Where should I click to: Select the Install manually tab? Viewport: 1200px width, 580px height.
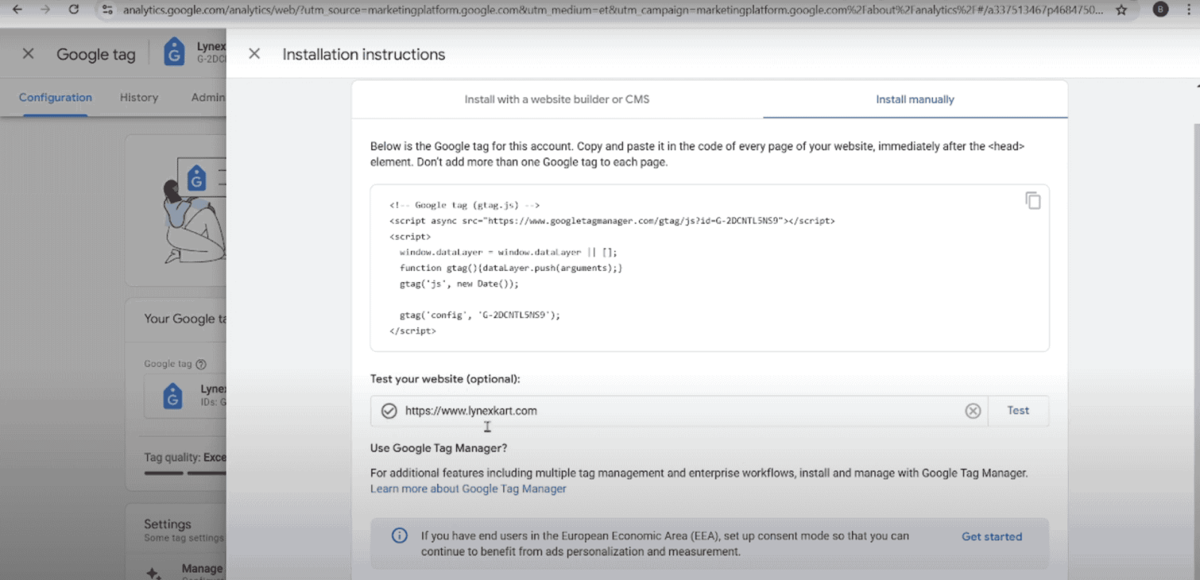915,99
